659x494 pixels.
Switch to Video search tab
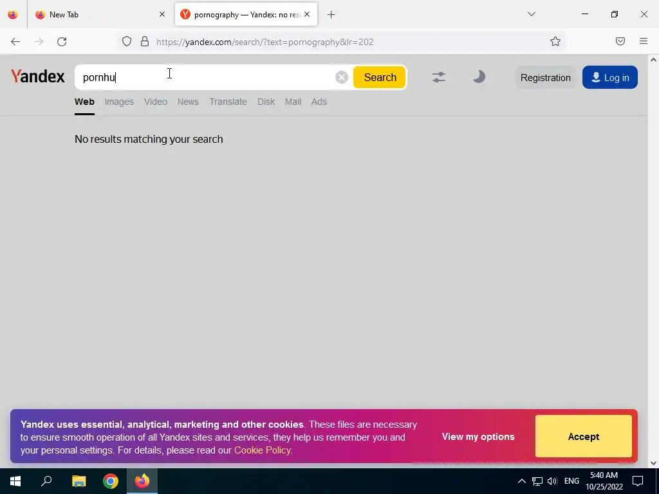coord(156,102)
